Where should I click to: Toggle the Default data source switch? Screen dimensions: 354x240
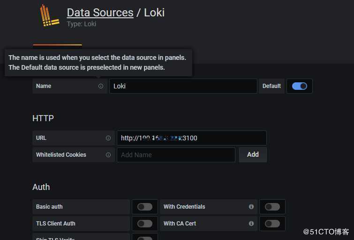299,86
